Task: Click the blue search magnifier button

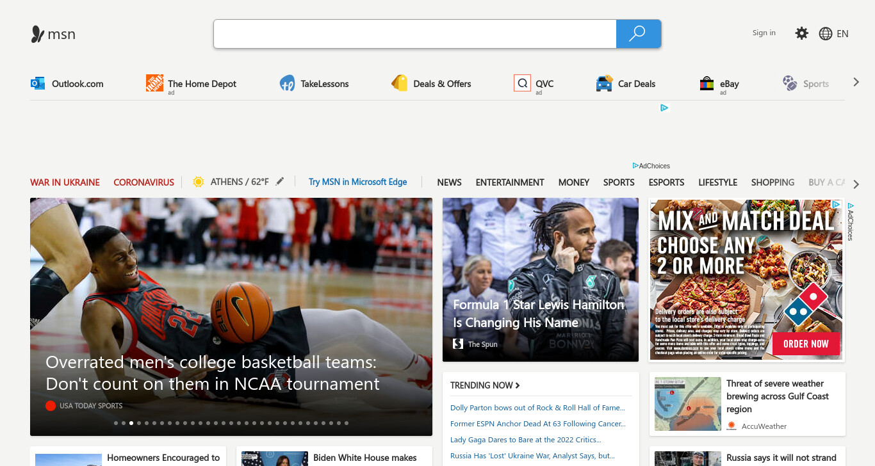Action: (x=638, y=34)
